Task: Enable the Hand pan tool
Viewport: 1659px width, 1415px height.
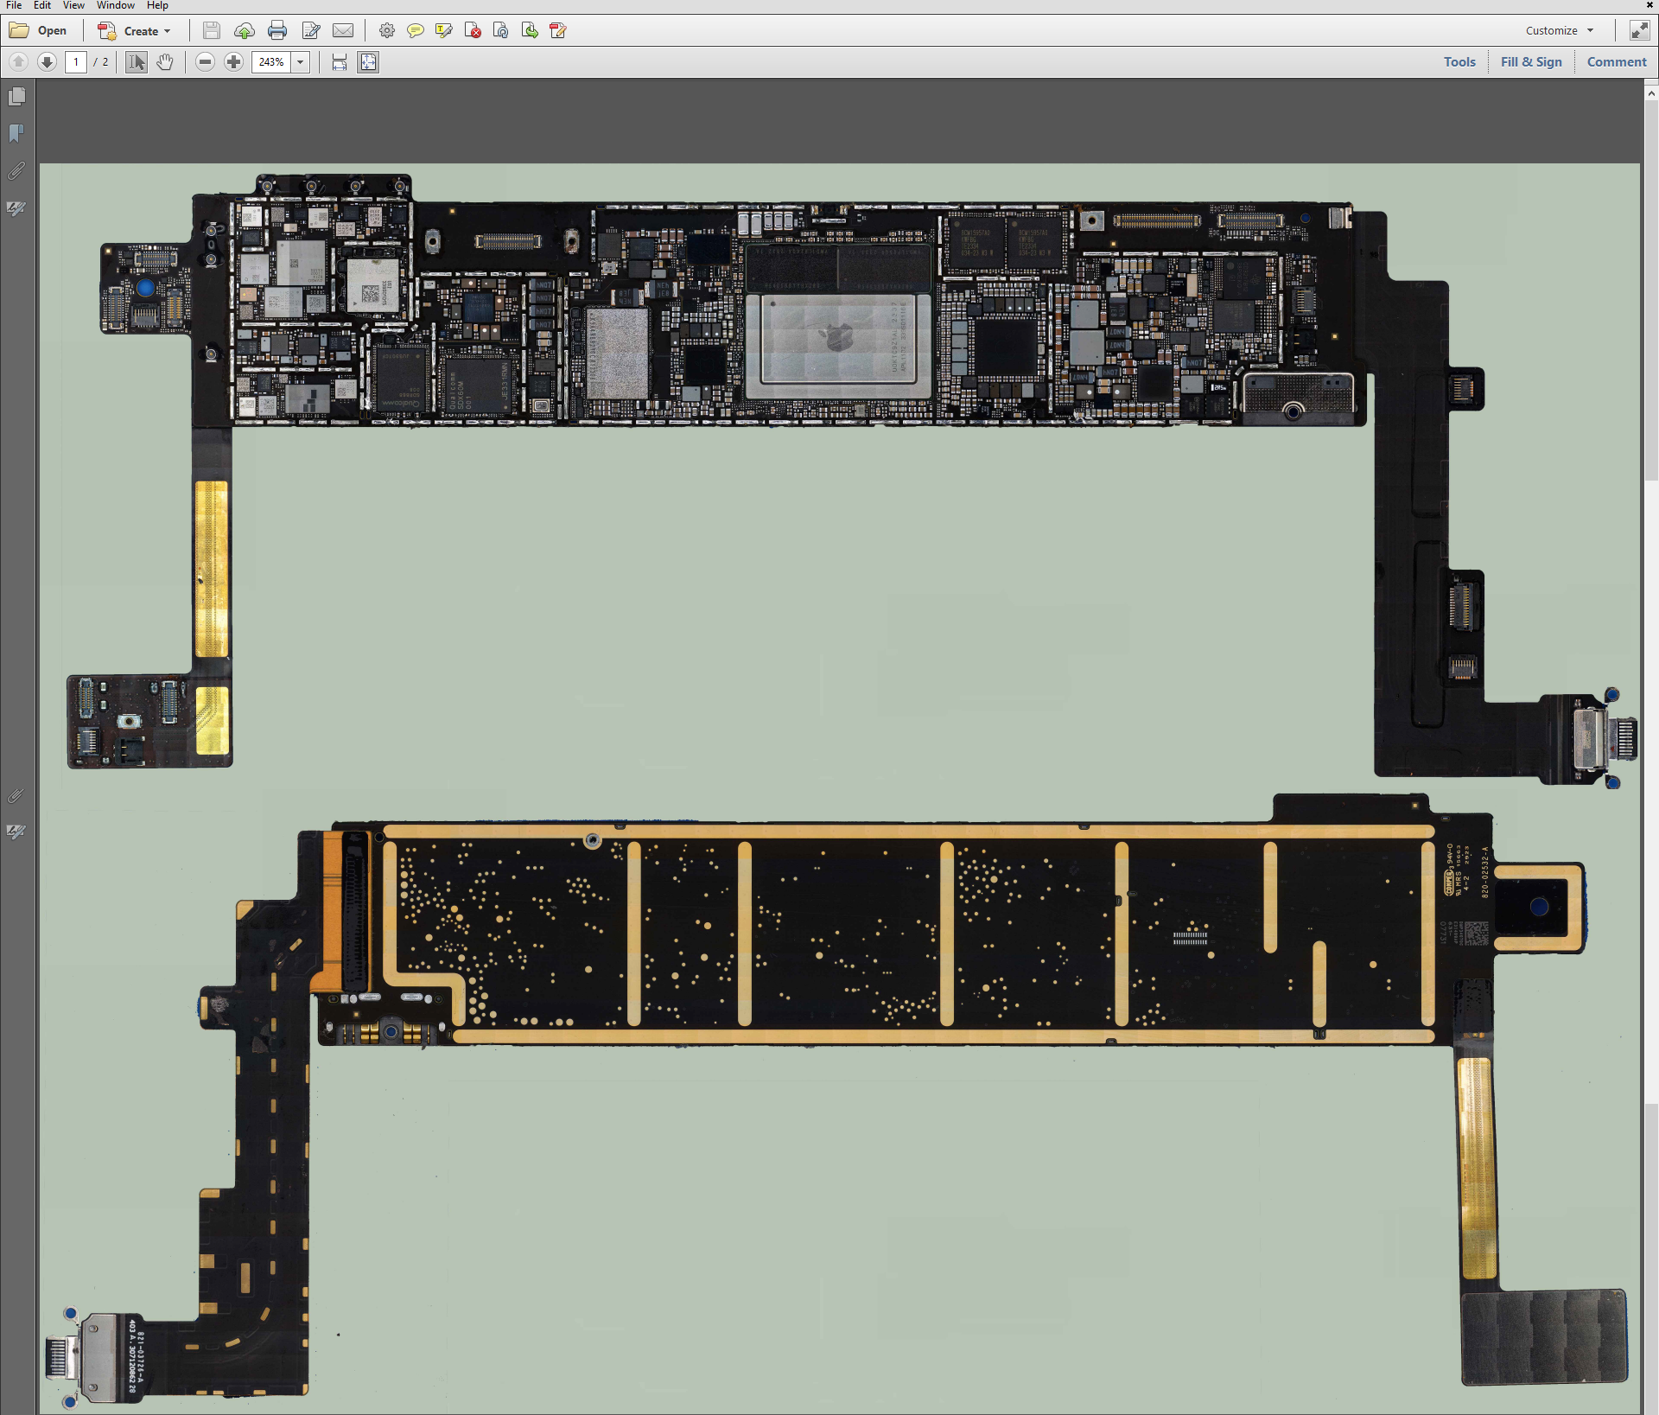Action: 165,62
